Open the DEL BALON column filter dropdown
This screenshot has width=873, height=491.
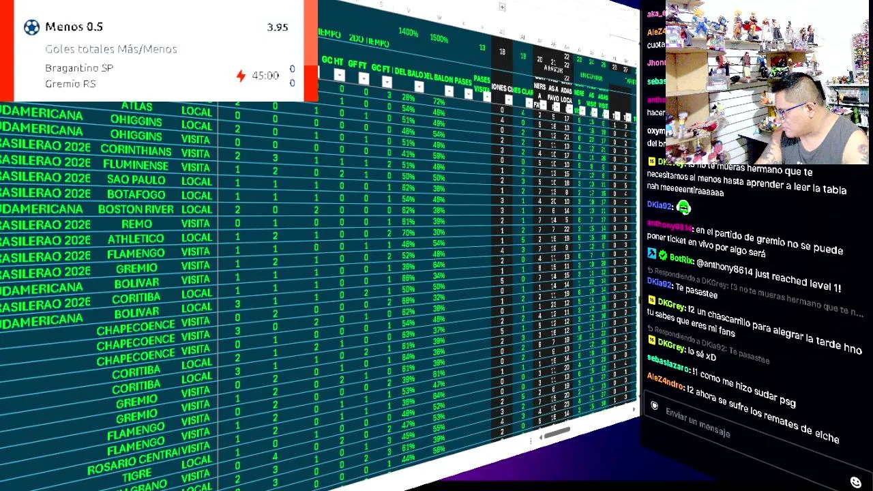pyautogui.click(x=449, y=91)
